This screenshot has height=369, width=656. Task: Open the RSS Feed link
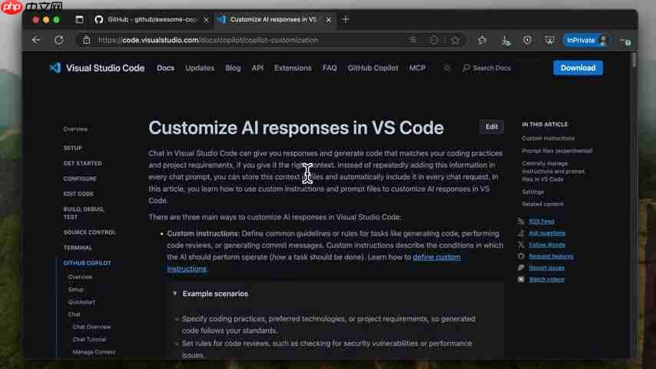(x=542, y=221)
